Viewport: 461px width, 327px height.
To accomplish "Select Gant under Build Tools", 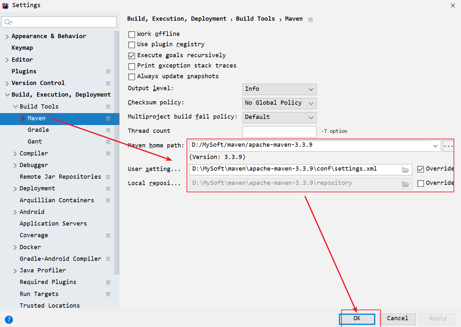I will [x=35, y=142].
